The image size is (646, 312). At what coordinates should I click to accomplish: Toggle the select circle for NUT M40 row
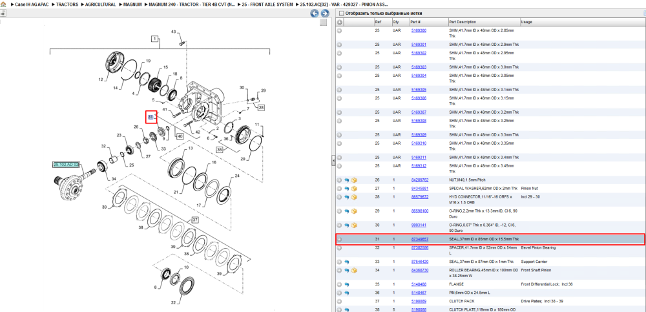point(340,180)
